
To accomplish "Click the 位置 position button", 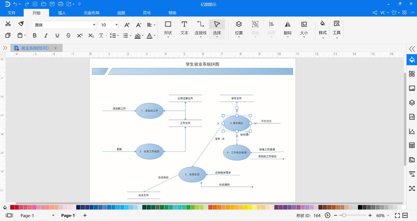I will tap(239, 28).
